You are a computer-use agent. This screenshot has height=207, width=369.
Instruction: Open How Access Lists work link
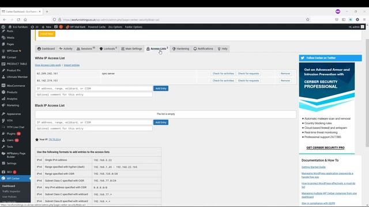click(x=48, y=65)
